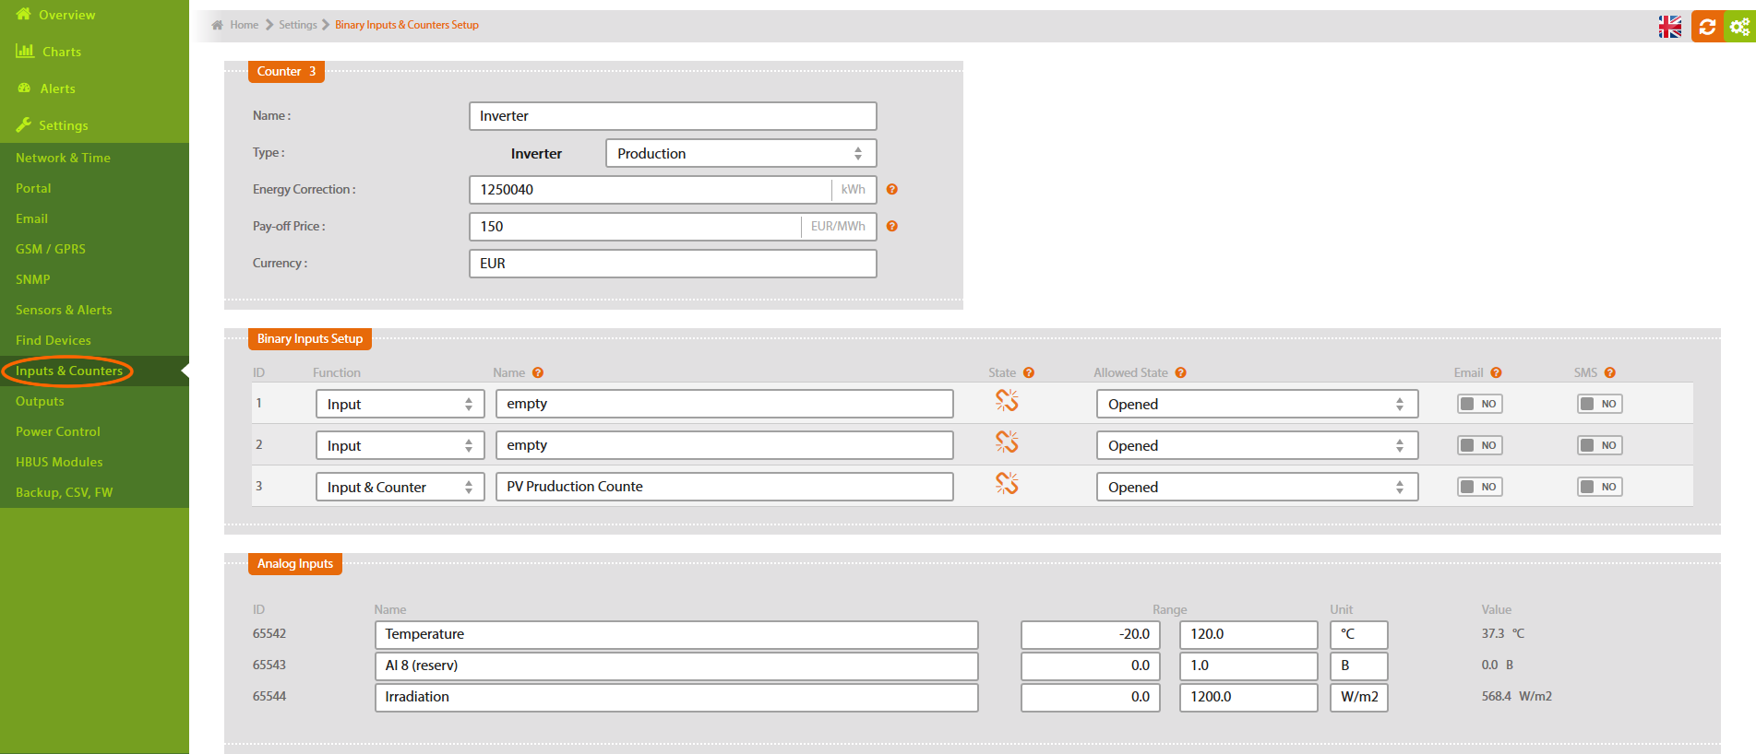This screenshot has height=754, width=1756.
Task: Click the Settings breadcrumb link
Action: pyautogui.click(x=297, y=26)
